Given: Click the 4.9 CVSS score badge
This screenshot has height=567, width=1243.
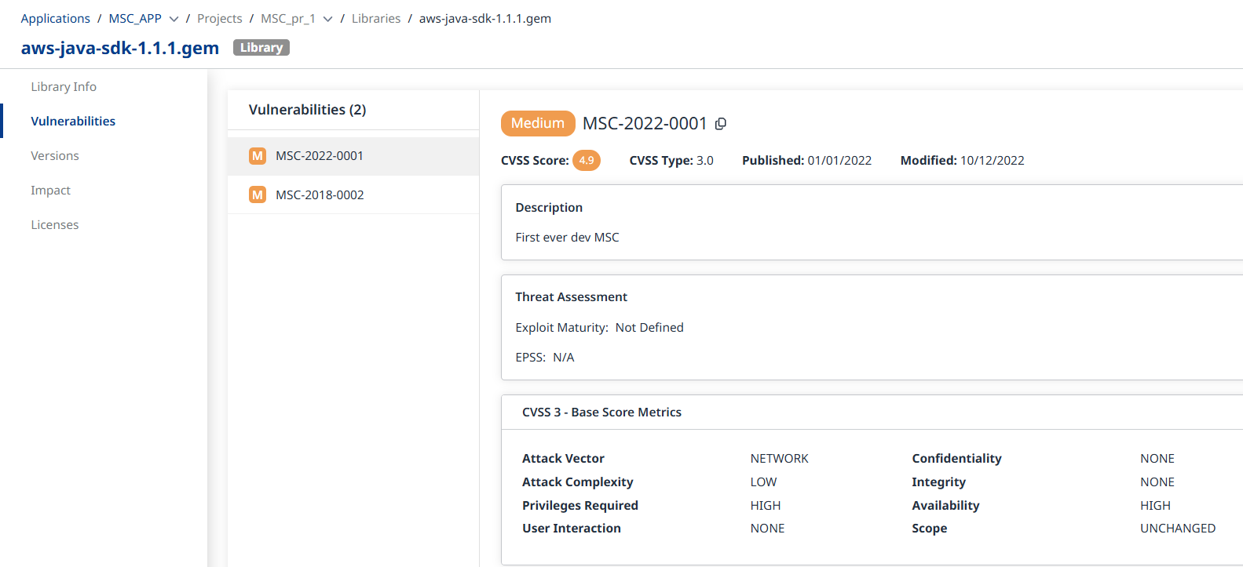Looking at the screenshot, I should point(587,161).
